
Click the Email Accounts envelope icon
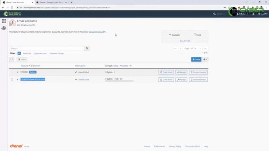(12, 23)
